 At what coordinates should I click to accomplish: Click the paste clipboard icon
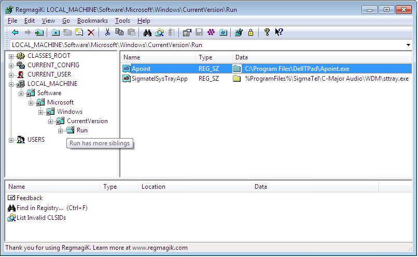click(x=131, y=33)
